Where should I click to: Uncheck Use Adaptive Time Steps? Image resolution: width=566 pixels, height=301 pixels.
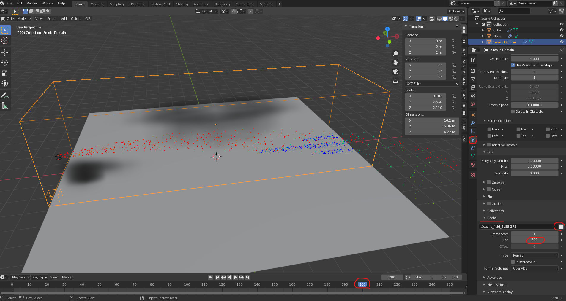pos(513,65)
